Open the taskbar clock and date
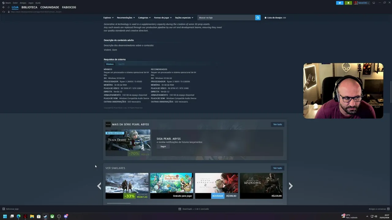This screenshot has width=392, height=220. point(384,216)
